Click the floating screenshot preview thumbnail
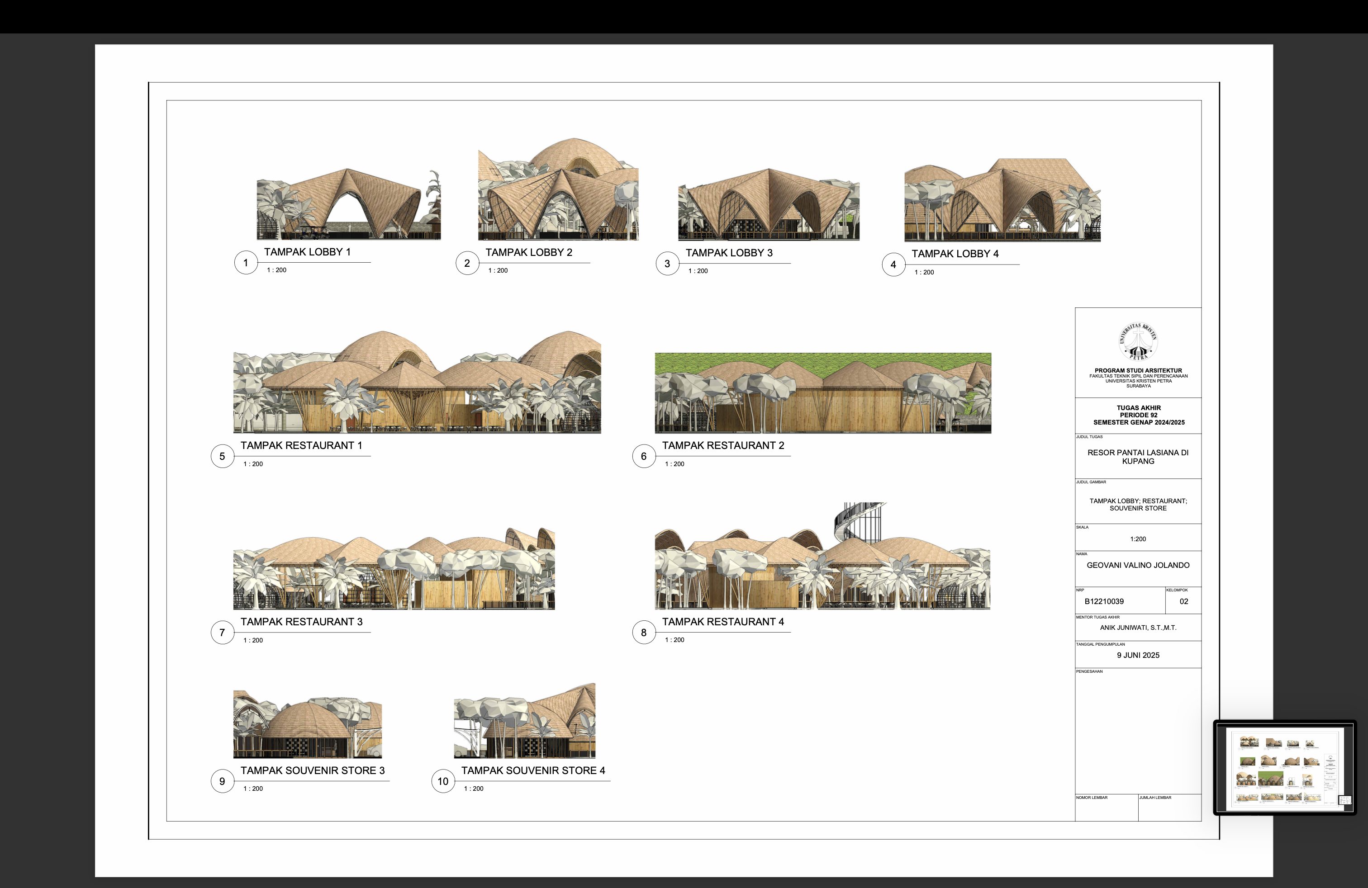This screenshot has width=1368, height=888. (x=1285, y=767)
